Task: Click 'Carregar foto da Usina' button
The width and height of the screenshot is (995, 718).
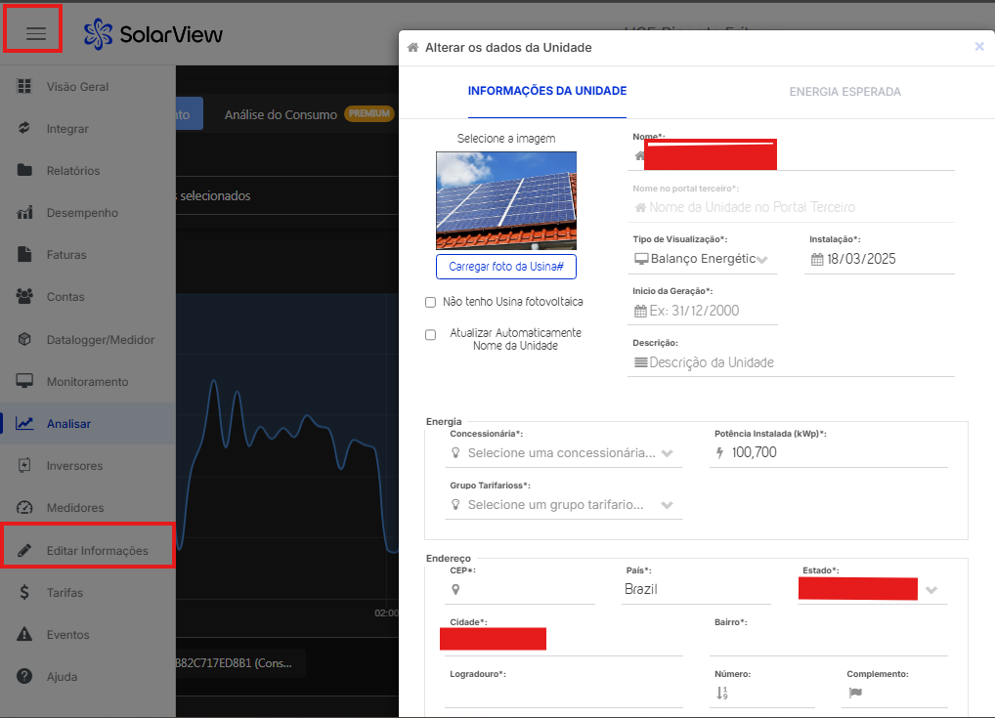Action: (506, 267)
